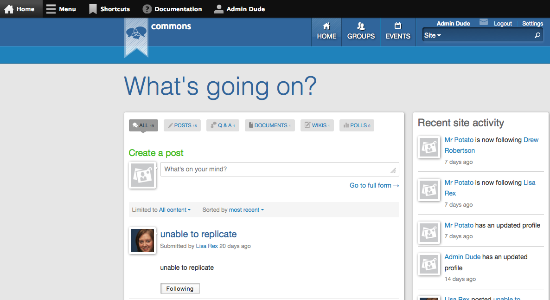Switch to the POLLS tab
The width and height of the screenshot is (550, 300).
(x=357, y=125)
